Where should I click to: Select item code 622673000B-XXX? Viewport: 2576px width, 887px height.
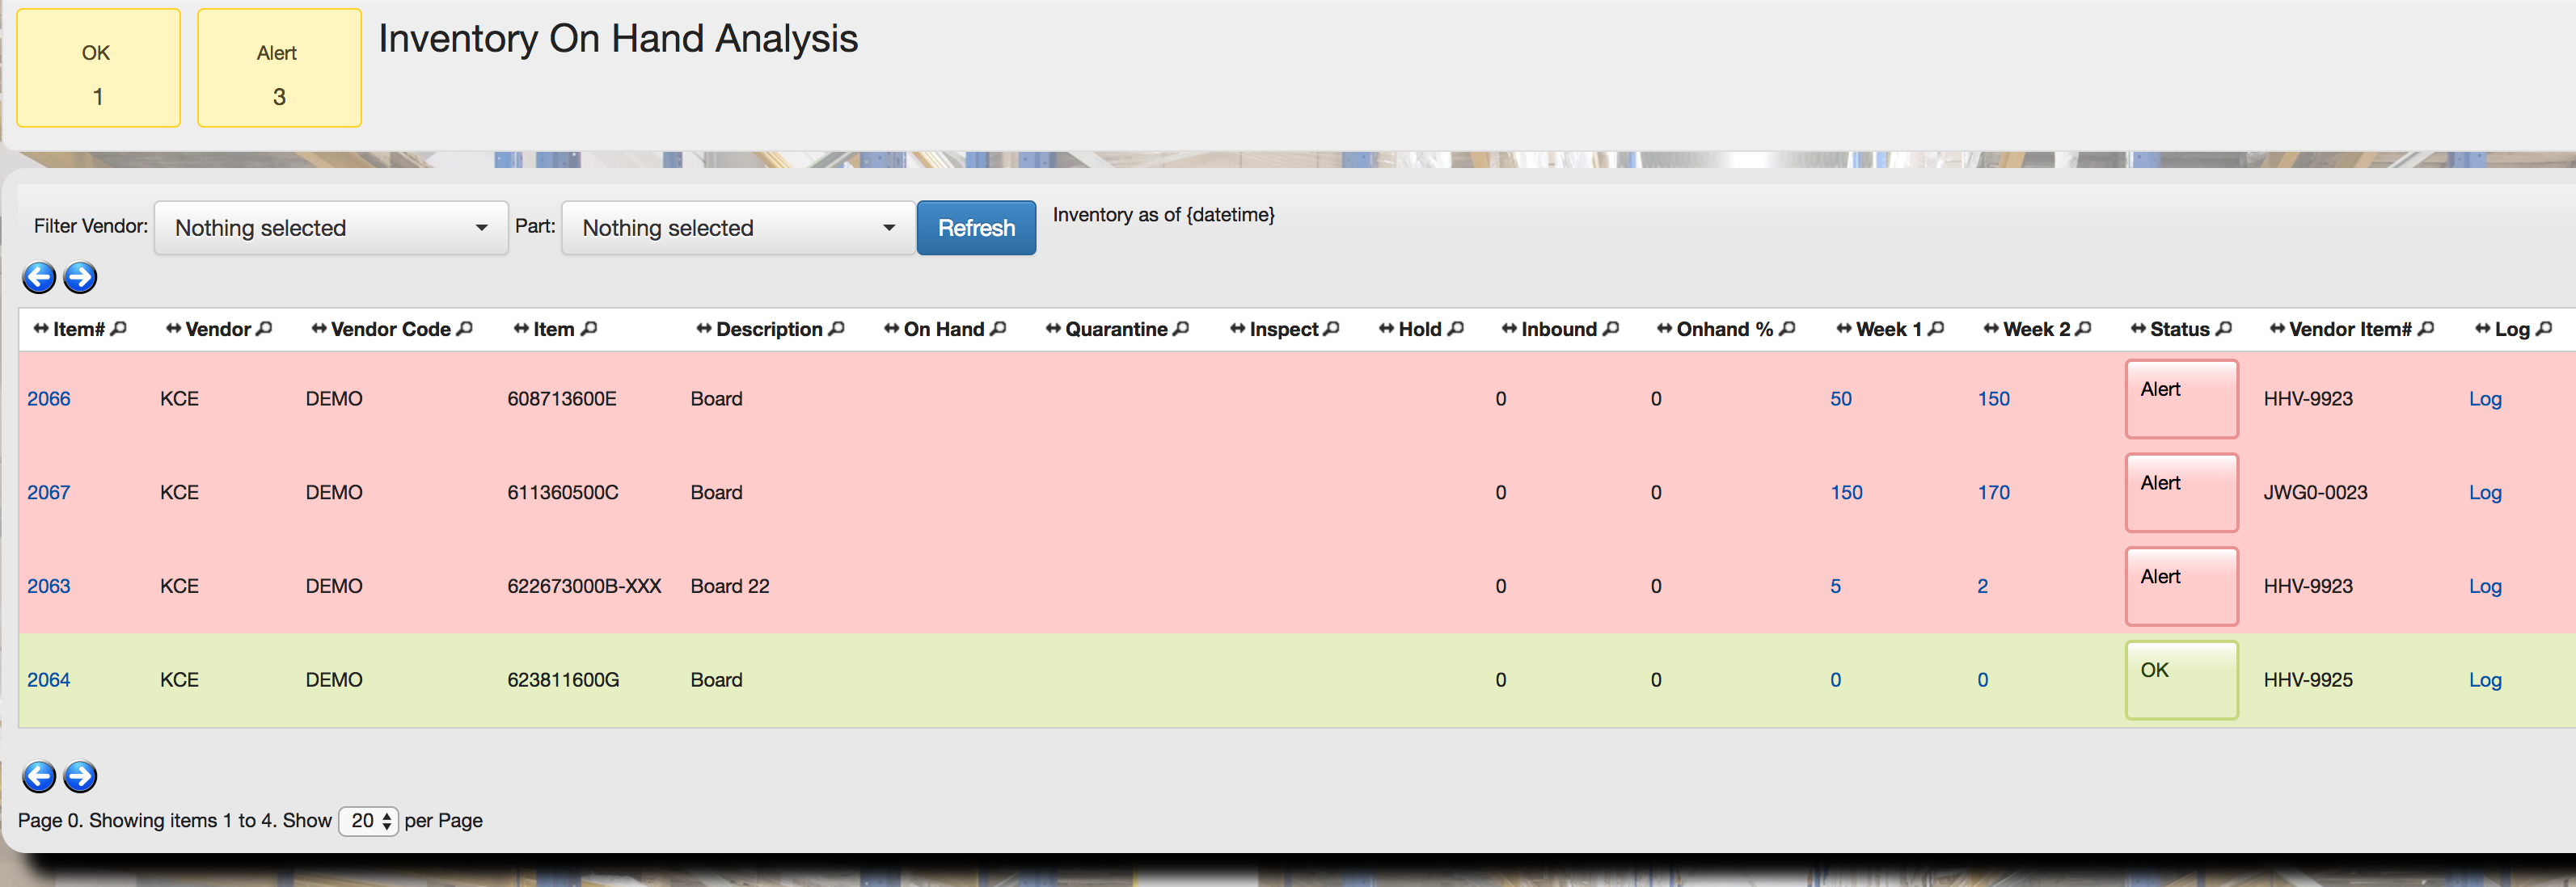click(x=584, y=586)
